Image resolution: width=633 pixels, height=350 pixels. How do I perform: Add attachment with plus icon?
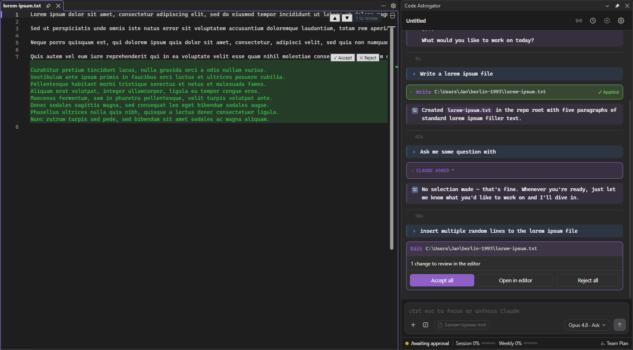[x=413, y=325]
